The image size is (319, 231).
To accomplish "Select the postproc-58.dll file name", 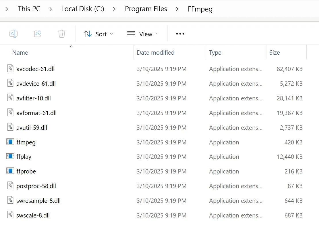I will pyautogui.click(x=36, y=186).
